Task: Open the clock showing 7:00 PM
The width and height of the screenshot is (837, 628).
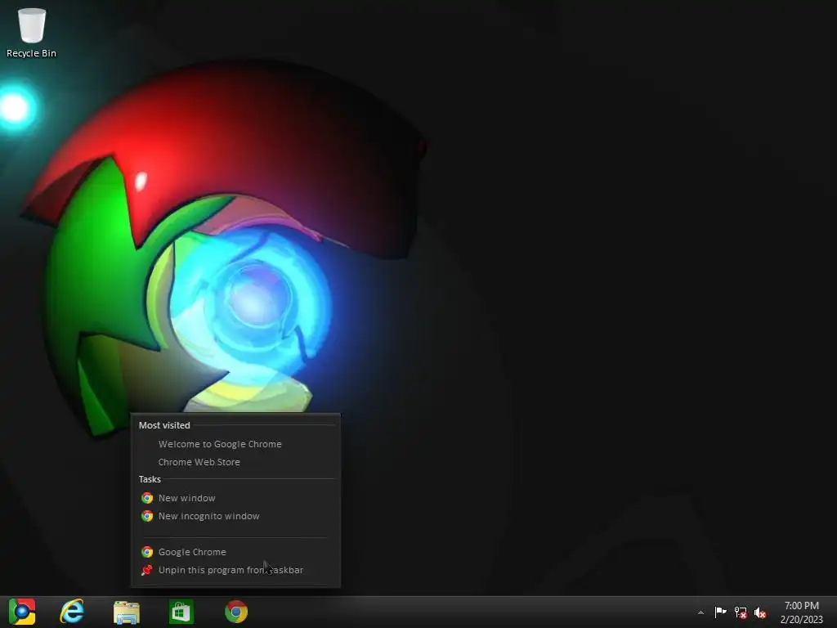Action: pos(801,606)
